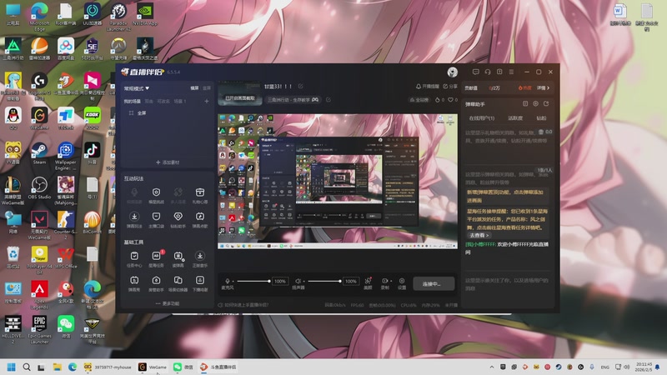Image resolution: width=667 pixels, height=375 pixels.
Task: Open dropdown arrow beside the record icon
Action: (390, 281)
